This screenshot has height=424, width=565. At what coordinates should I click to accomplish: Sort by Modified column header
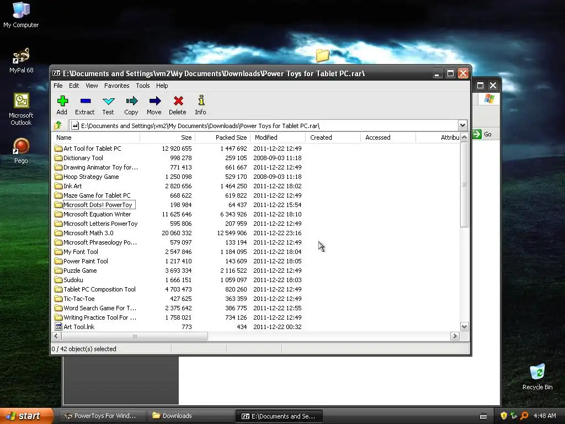click(278, 137)
